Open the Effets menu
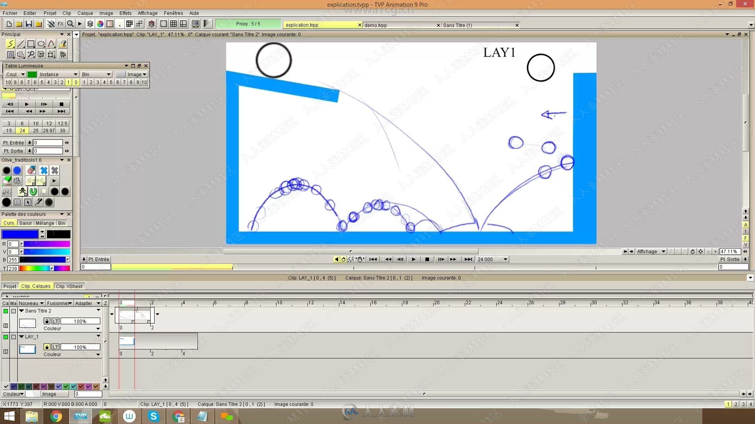755x424 pixels. click(x=125, y=13)
